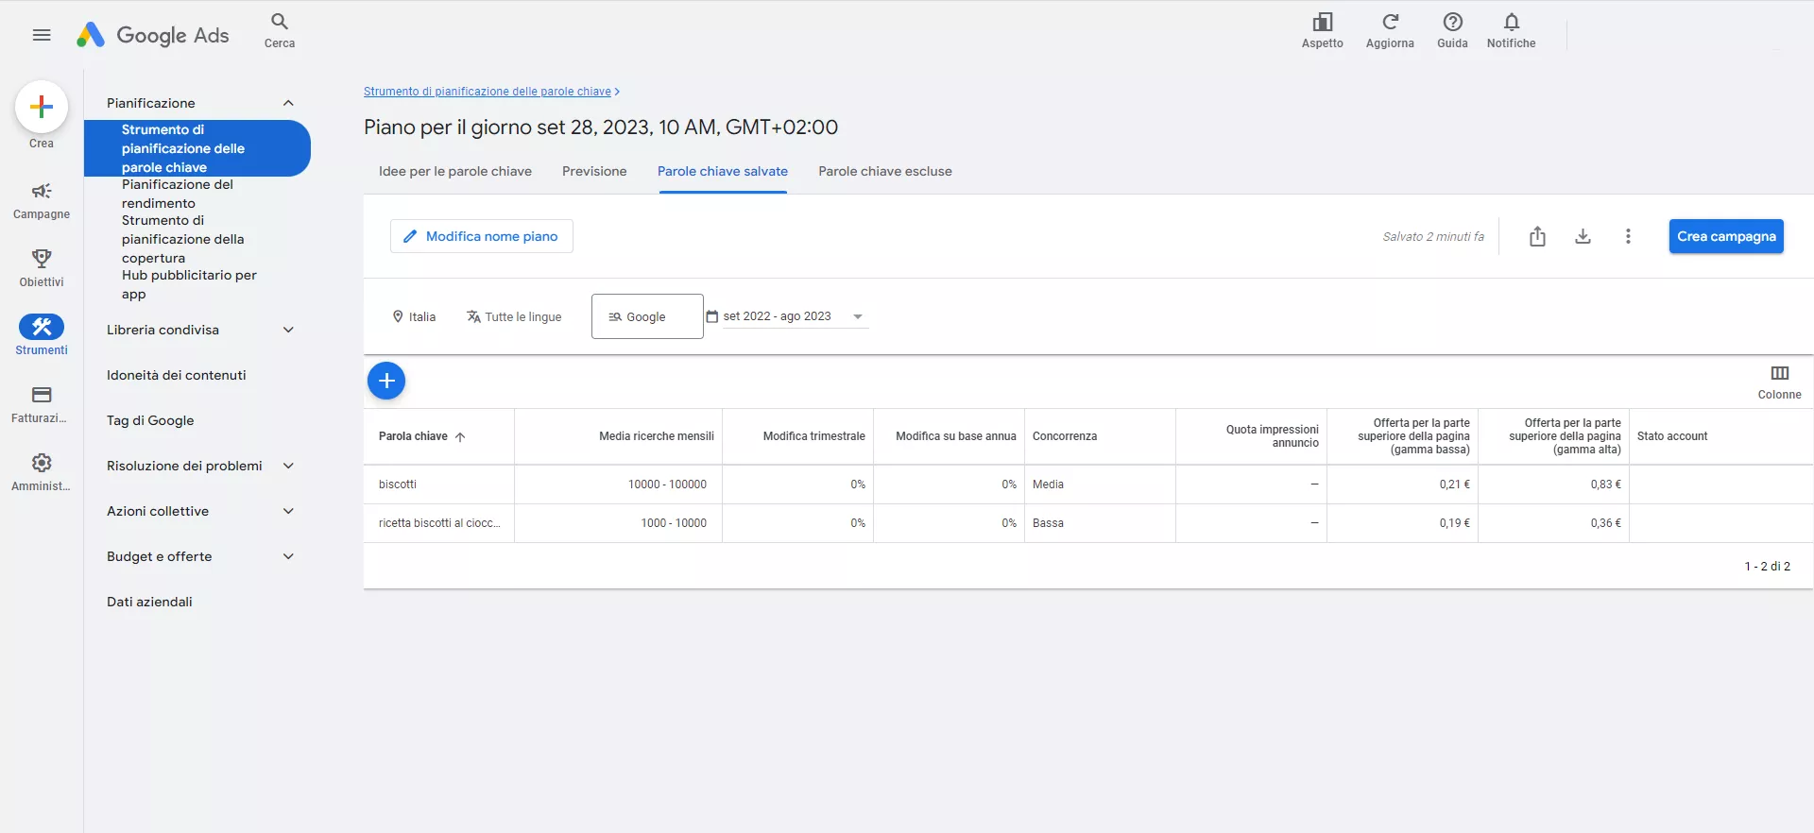Click the gamma alta bid column header
This screenshot has width=1814, height=833.
coord(1565,436)
